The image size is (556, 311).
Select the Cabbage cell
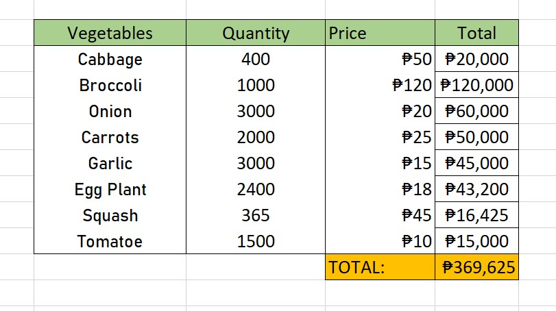point(110,60)
